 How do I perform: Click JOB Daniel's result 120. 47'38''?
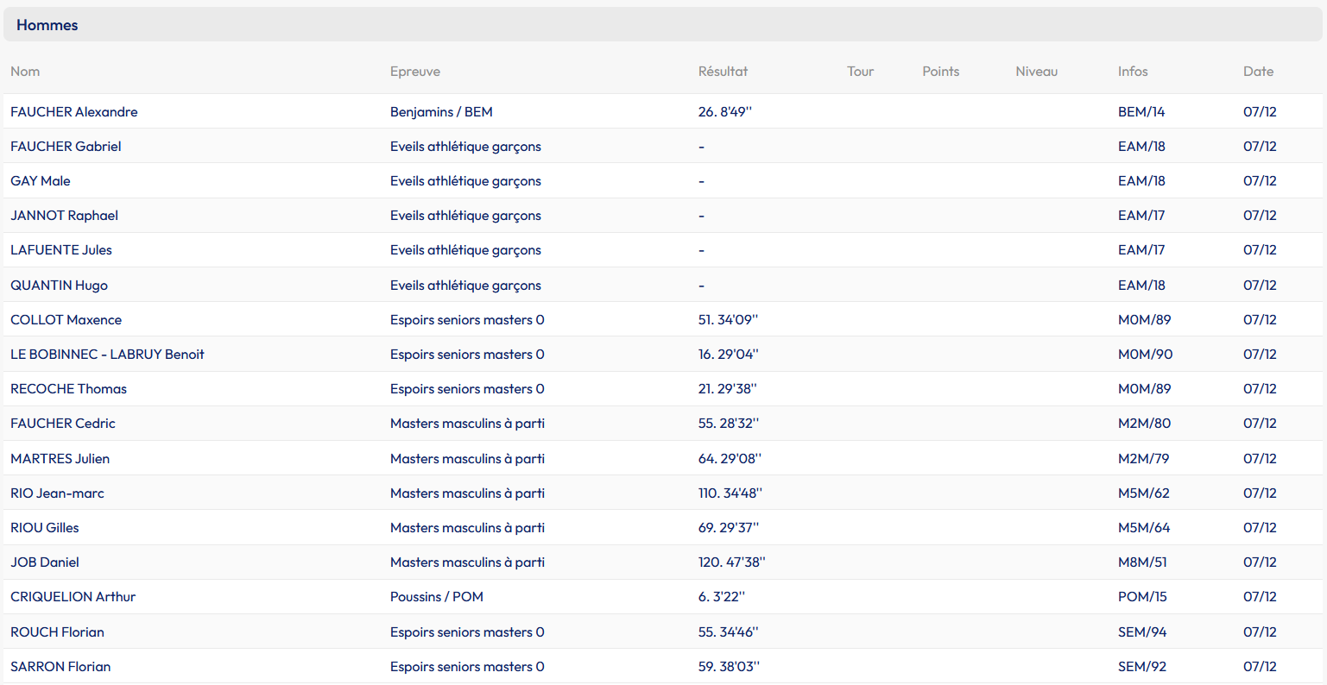pos(731,562)
